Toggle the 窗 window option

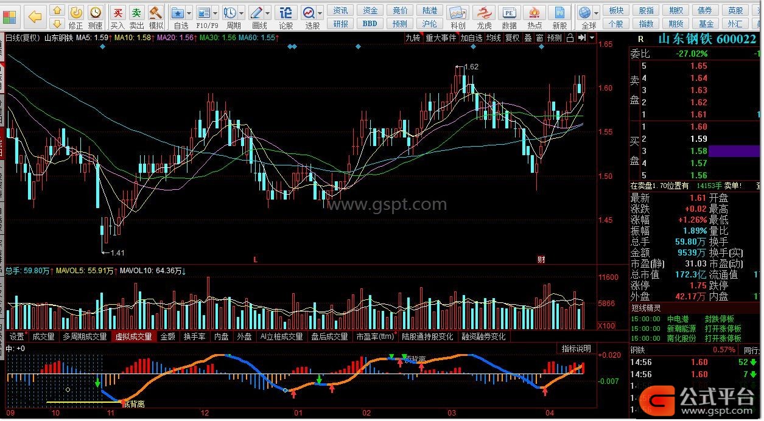pos(539,38)
